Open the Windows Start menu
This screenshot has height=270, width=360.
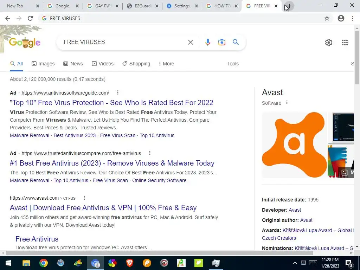(8, 263)
